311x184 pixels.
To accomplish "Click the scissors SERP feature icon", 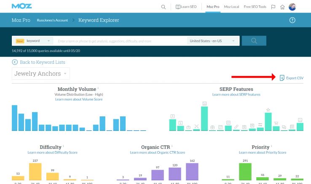I will [x=196, y=126].
